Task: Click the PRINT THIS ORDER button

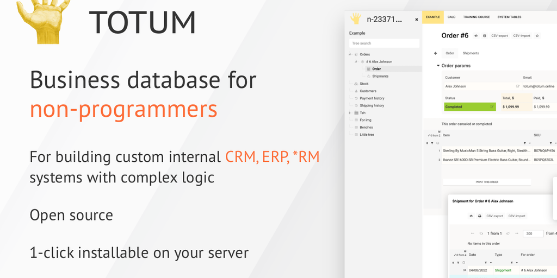Action: point(487,182)
